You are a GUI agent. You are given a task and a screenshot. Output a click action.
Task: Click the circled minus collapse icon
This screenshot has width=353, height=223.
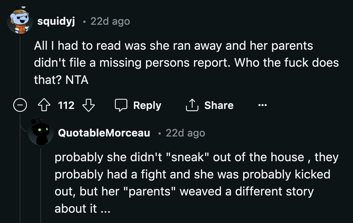pyautogui.click(x=20, y=105)
